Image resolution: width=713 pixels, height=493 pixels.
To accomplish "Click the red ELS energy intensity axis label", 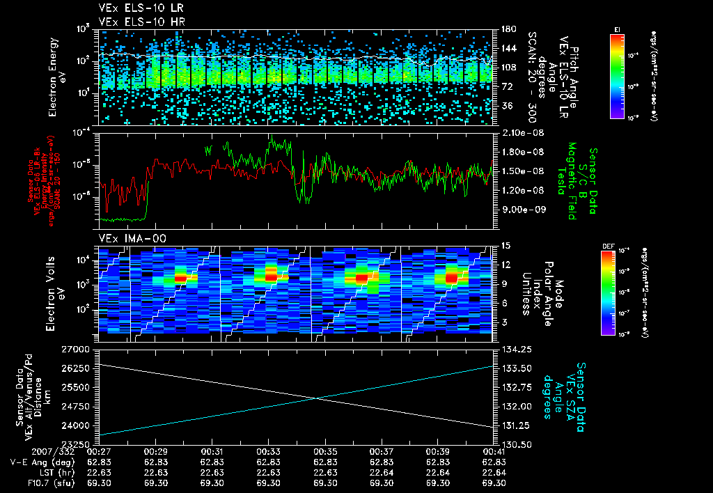I will 44,181.
